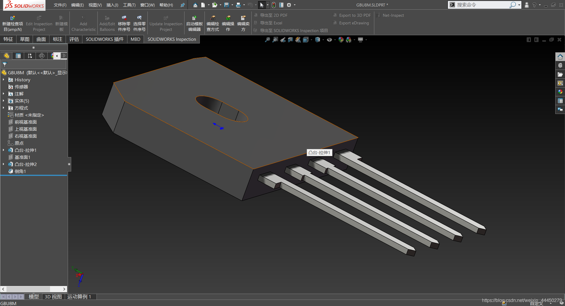The image size is (565, 306).
Task: Open Edit Operations (编辑操作) tool
Action: click(x=228, y=23)
